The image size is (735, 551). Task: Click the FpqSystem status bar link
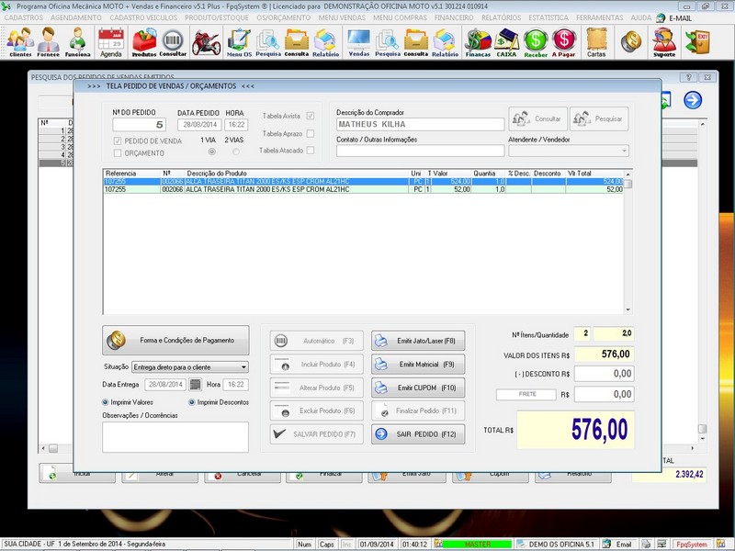point(692,544)
